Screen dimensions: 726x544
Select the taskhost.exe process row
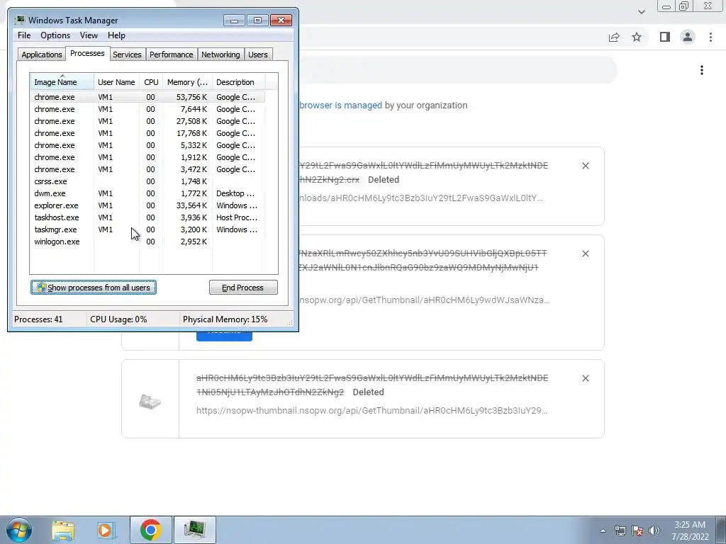(147, 217)
